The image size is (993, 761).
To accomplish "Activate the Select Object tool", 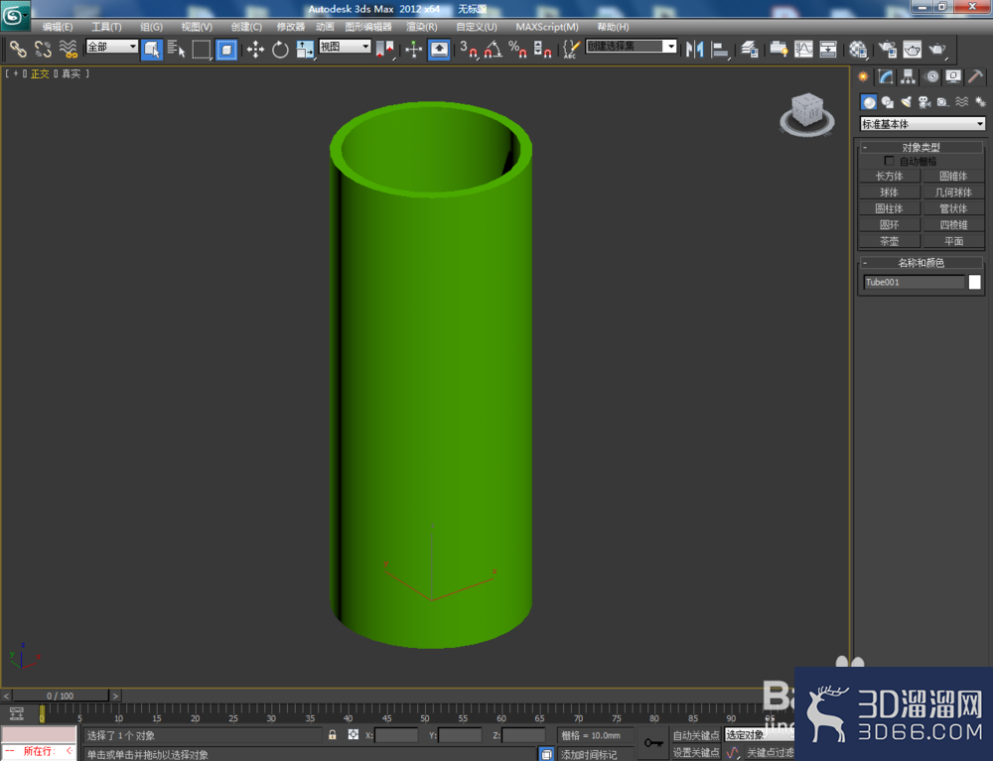I will (152, 49).
